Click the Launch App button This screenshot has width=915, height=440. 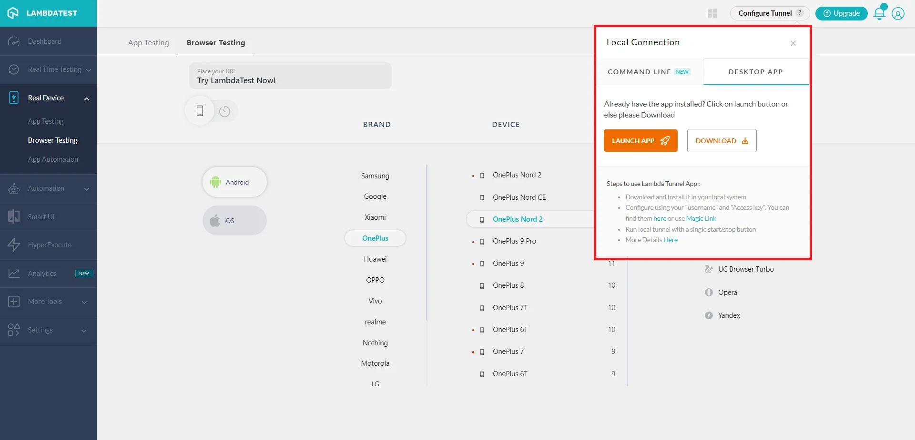[640, 141]
